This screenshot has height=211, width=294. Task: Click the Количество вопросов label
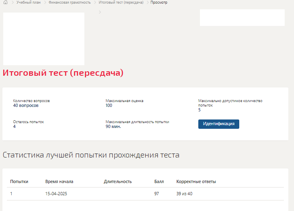31,101
